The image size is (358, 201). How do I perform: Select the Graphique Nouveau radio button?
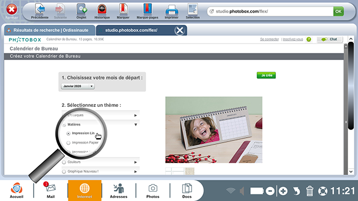pos(64,171)
